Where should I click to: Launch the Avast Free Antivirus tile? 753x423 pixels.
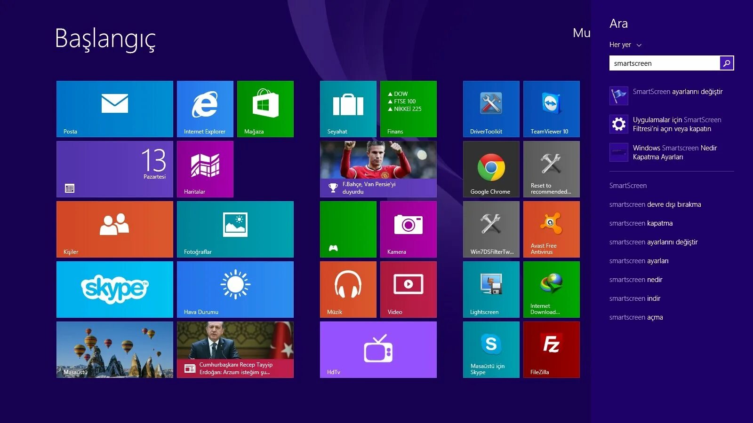[x=552, y=229]
